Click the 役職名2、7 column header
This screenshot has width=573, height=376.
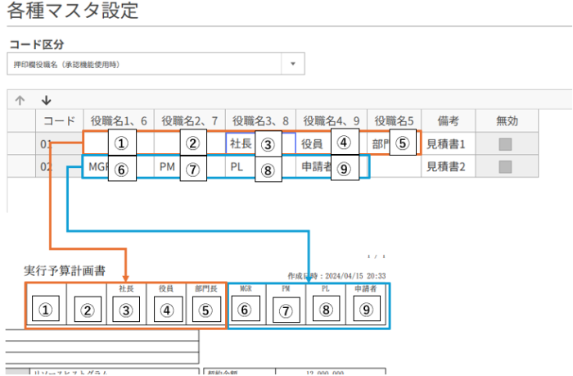(x=188, y=120)
